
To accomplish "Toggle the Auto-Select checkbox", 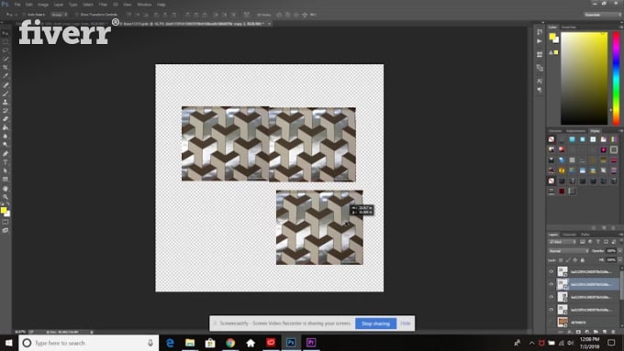I will [24, 15].
